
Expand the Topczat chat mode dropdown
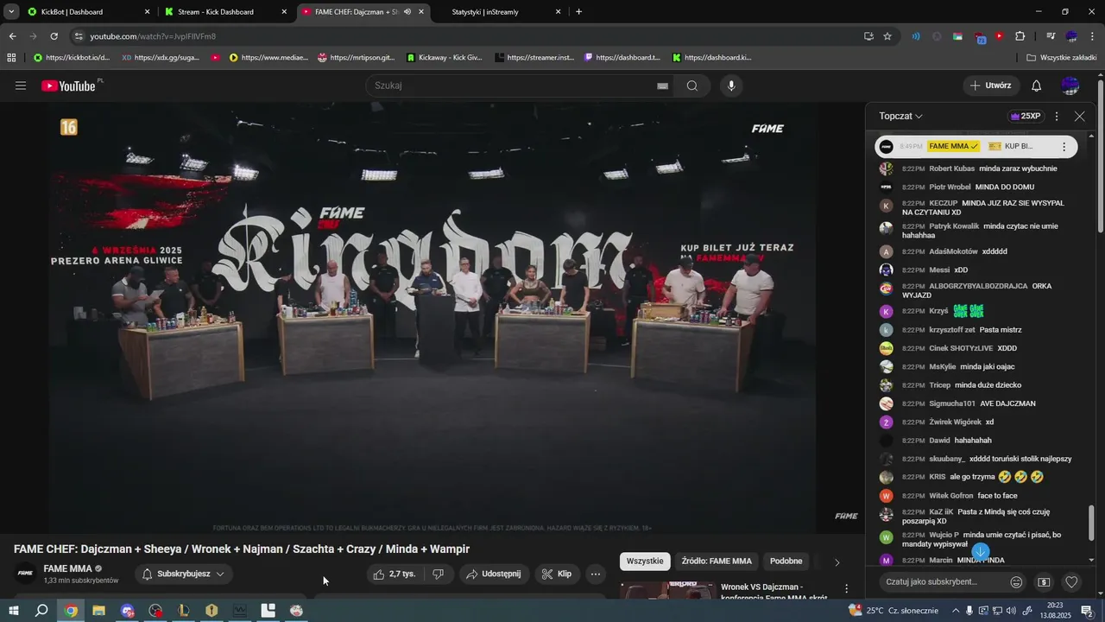coord(901,116)
